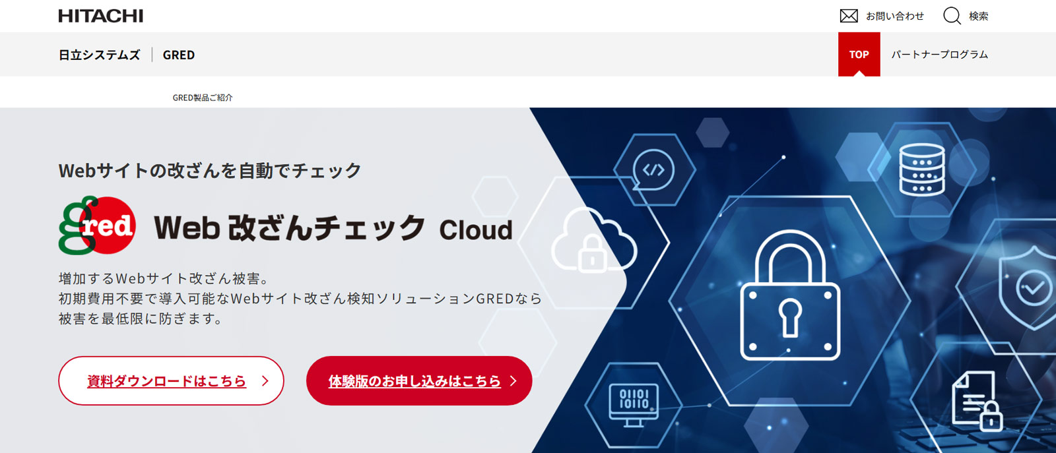Go to 日立システムズ site link
The image size is (1056, 453).
(100, 55)
